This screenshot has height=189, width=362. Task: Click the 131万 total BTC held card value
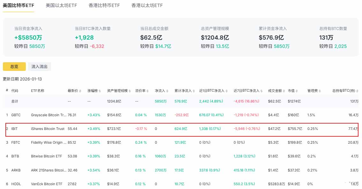(x=326, y=37)
